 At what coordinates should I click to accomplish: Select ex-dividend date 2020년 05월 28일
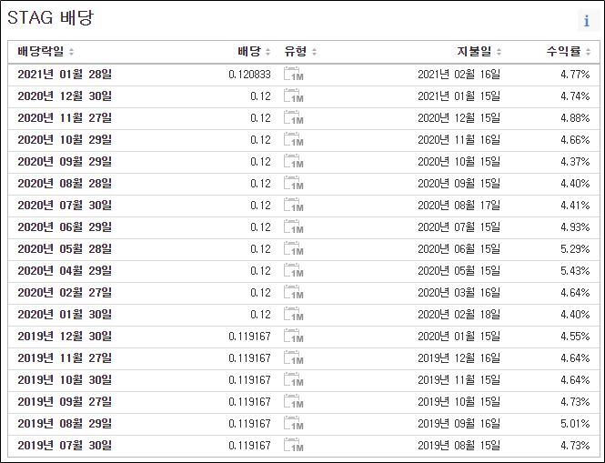65,248
